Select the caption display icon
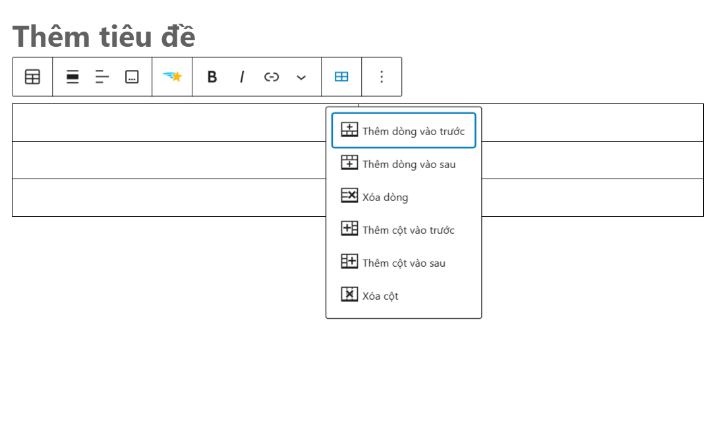 [131, 76]
